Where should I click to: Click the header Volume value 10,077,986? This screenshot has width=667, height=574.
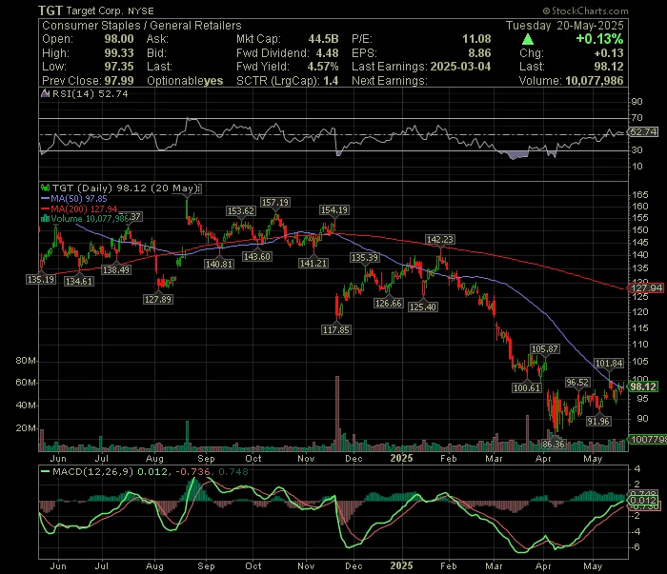pyautogui.click(x=595, y=81)
